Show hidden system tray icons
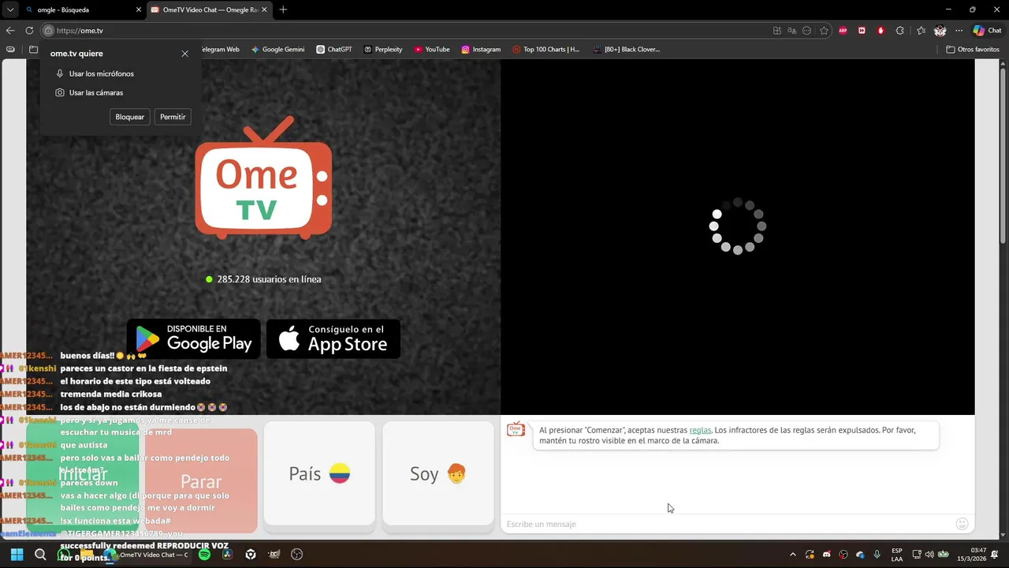The height and width of the screenshot is (568, 1009). 792,555
